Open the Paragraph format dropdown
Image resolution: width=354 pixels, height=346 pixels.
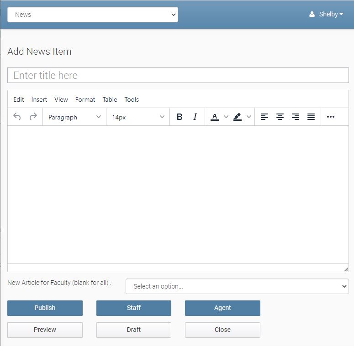74,117
